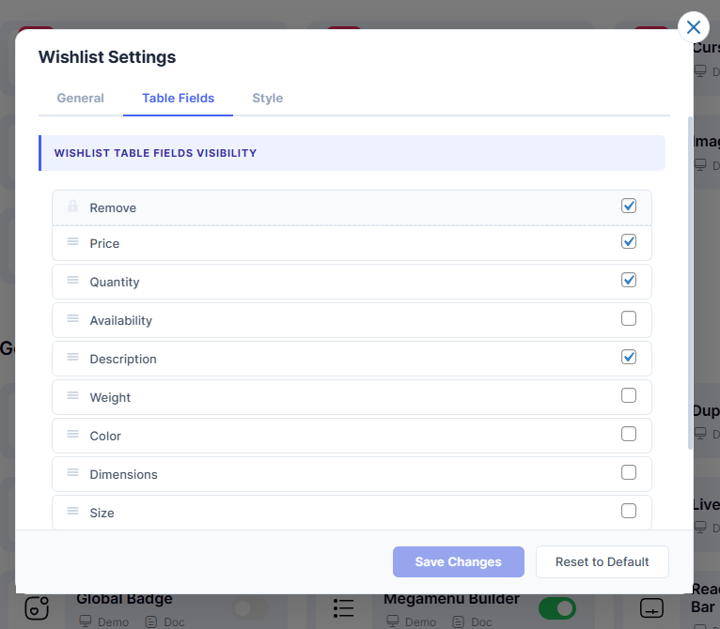Tick the Dimensions field checkbox
The height and width of the screenshot is (629, 720).
pos(629,472)
